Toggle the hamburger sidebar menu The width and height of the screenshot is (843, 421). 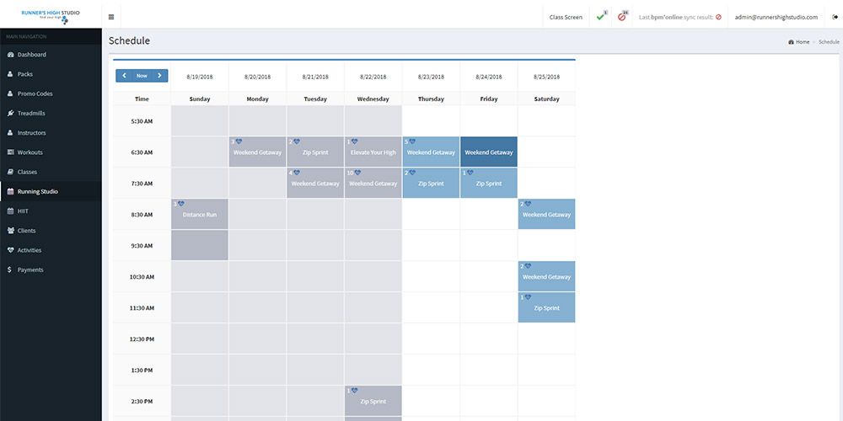(x=110, y=17)
